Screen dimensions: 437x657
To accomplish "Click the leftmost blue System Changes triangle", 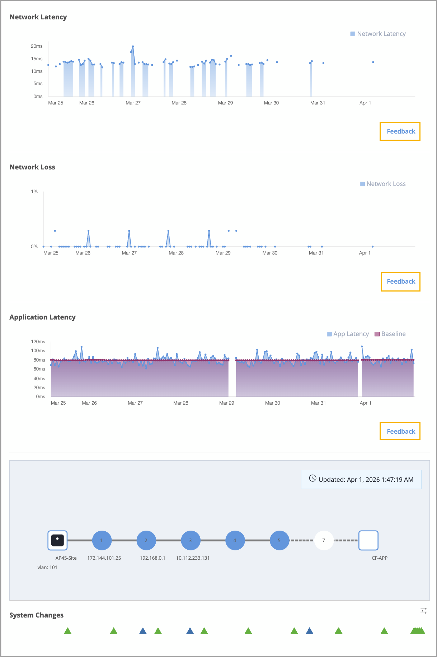I will tap(143, 631).
